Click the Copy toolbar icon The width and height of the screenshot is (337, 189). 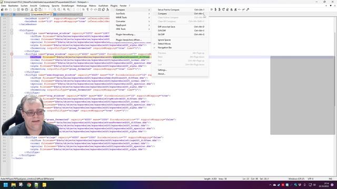tap(36, 9)
